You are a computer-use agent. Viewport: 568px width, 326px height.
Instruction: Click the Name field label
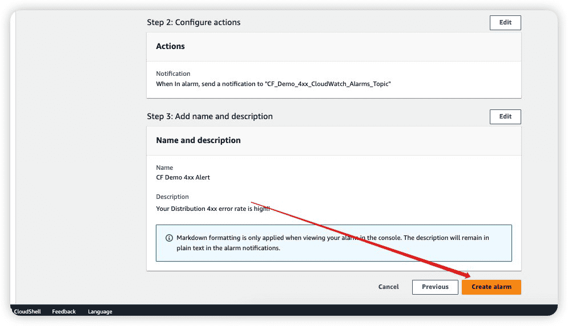click(164, 168)
